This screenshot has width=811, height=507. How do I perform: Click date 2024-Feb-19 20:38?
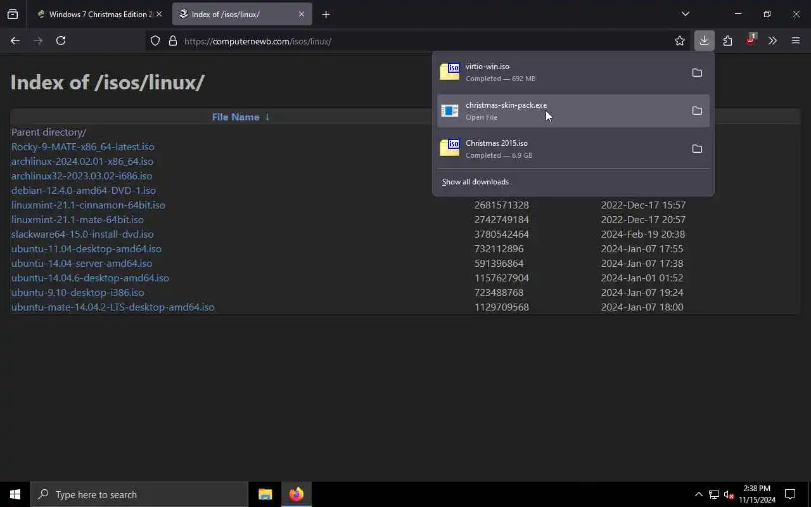643,234
